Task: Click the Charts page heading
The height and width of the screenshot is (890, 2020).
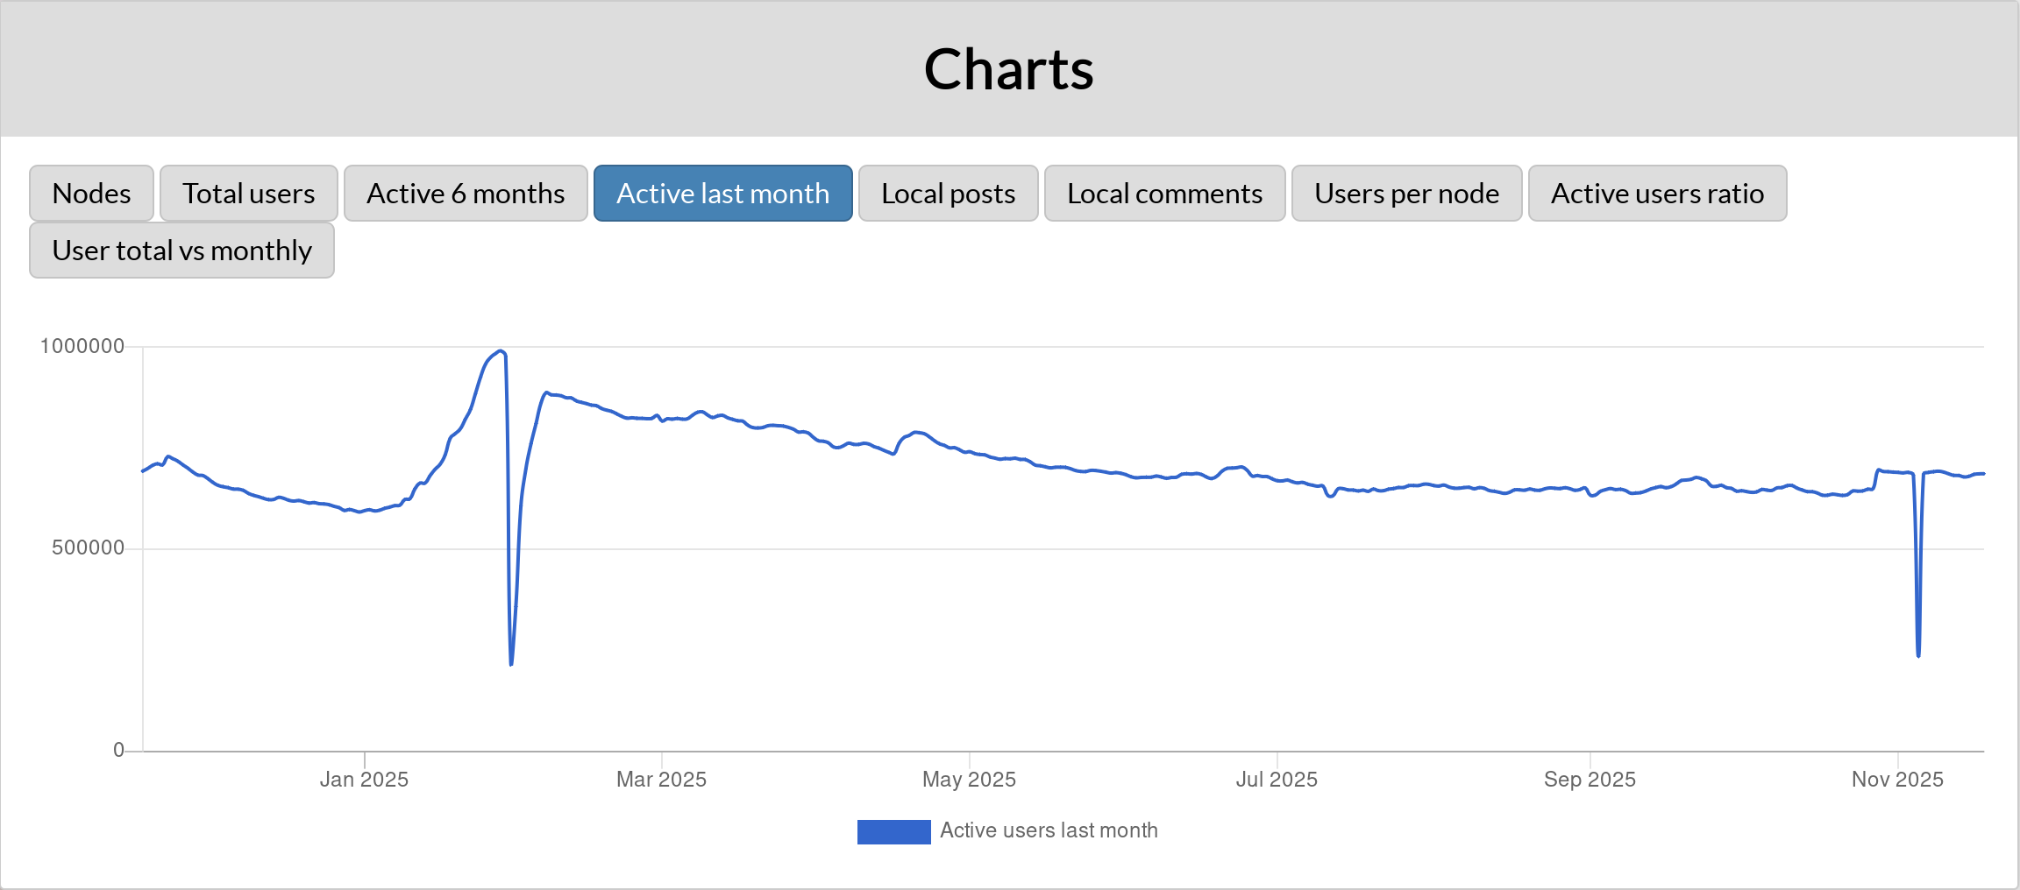Action: coord(1008,69)
